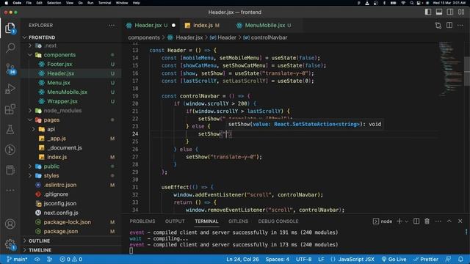470x264 pixels.
Task: Change indentation via Spaces: 4
Action: [278, 259]
